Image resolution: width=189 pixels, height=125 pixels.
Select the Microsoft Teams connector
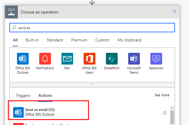coord(134,64)
